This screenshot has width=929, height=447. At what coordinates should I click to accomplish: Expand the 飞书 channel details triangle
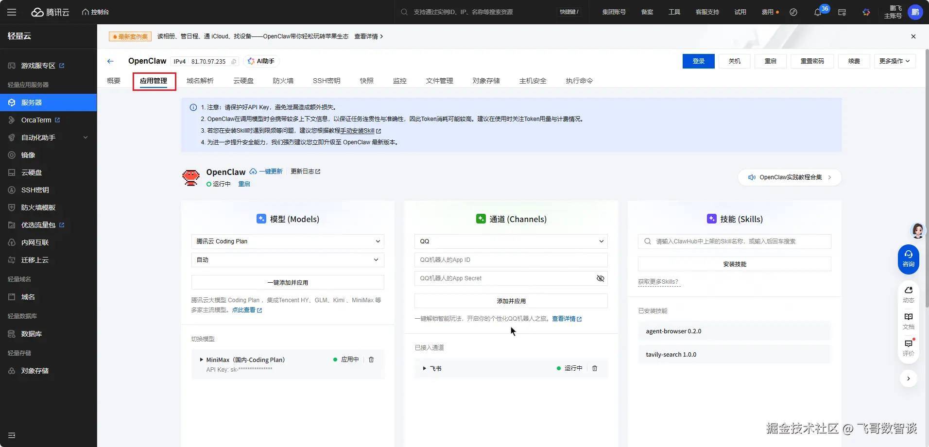[x=425, y=368]
